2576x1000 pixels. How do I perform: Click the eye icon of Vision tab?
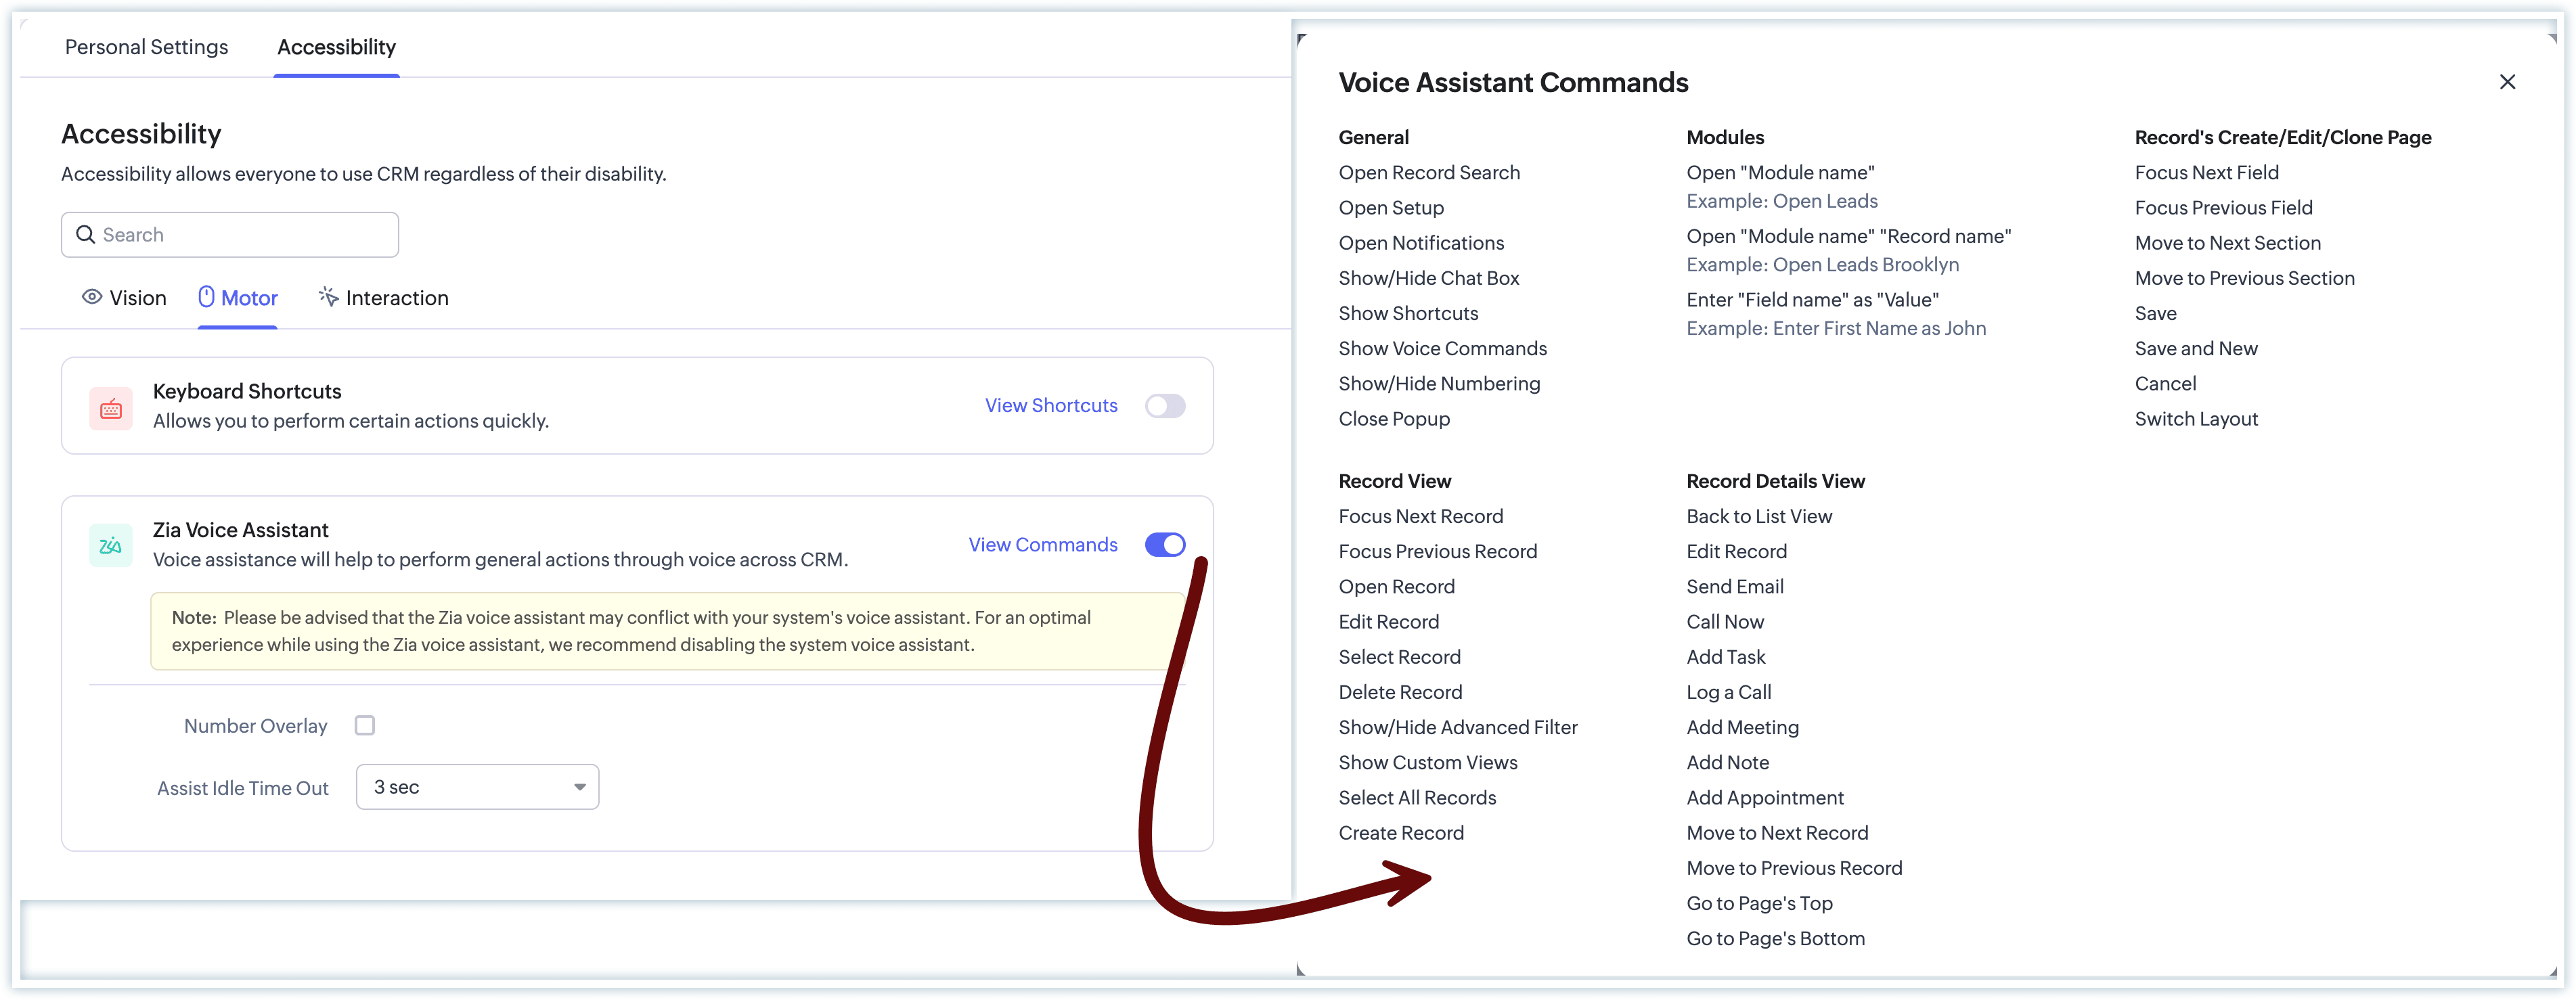pyautogui.click(x=92, y=297)
